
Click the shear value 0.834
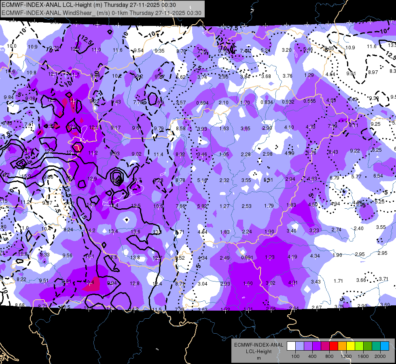[x=267, y=102]
